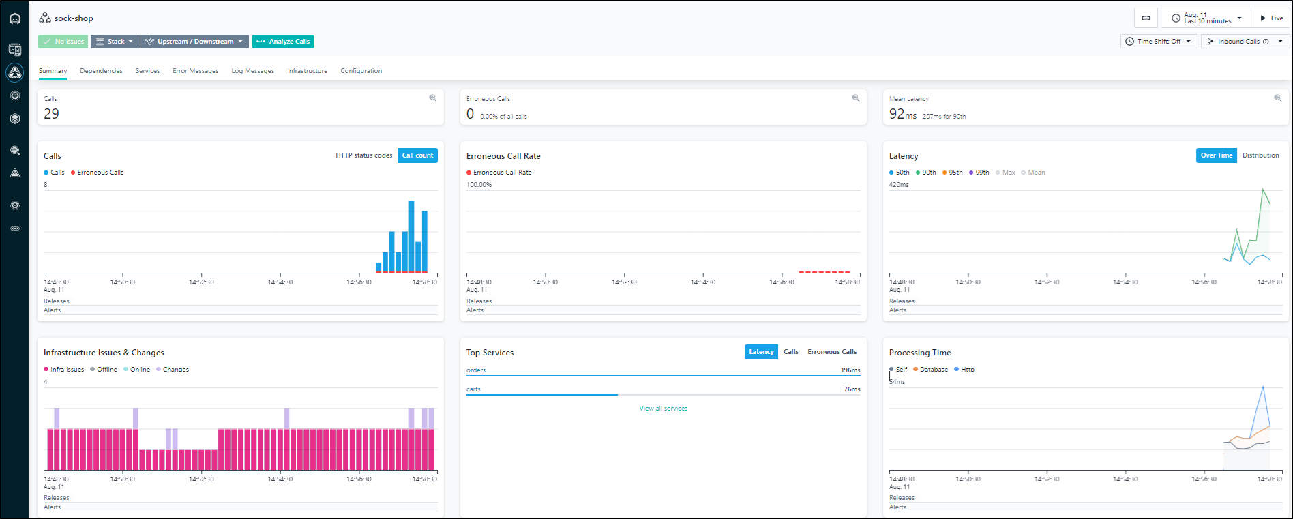The height and width of the screenshot is (519, 1293).
Task: Toggle the 99th percentile latency series
Action: click(979, 173)
